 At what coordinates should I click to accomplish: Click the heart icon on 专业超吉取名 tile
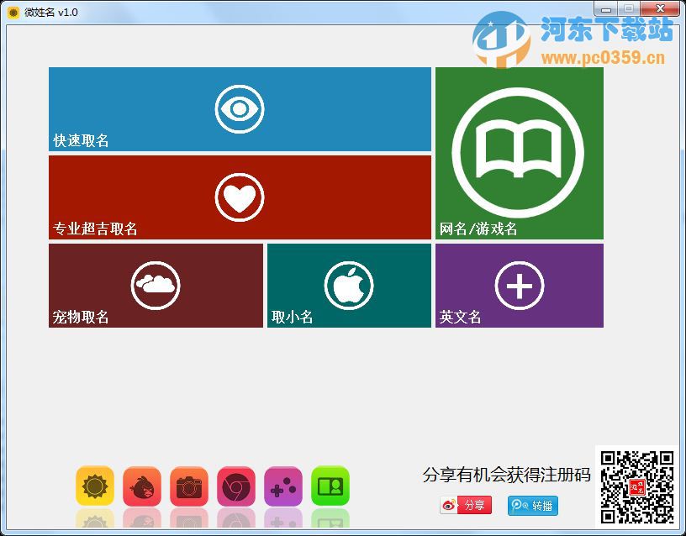click(240, 197)
